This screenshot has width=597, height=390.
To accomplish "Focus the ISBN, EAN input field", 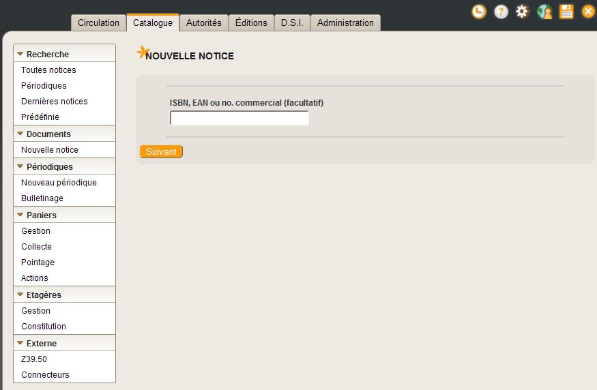I will (239, 118).
